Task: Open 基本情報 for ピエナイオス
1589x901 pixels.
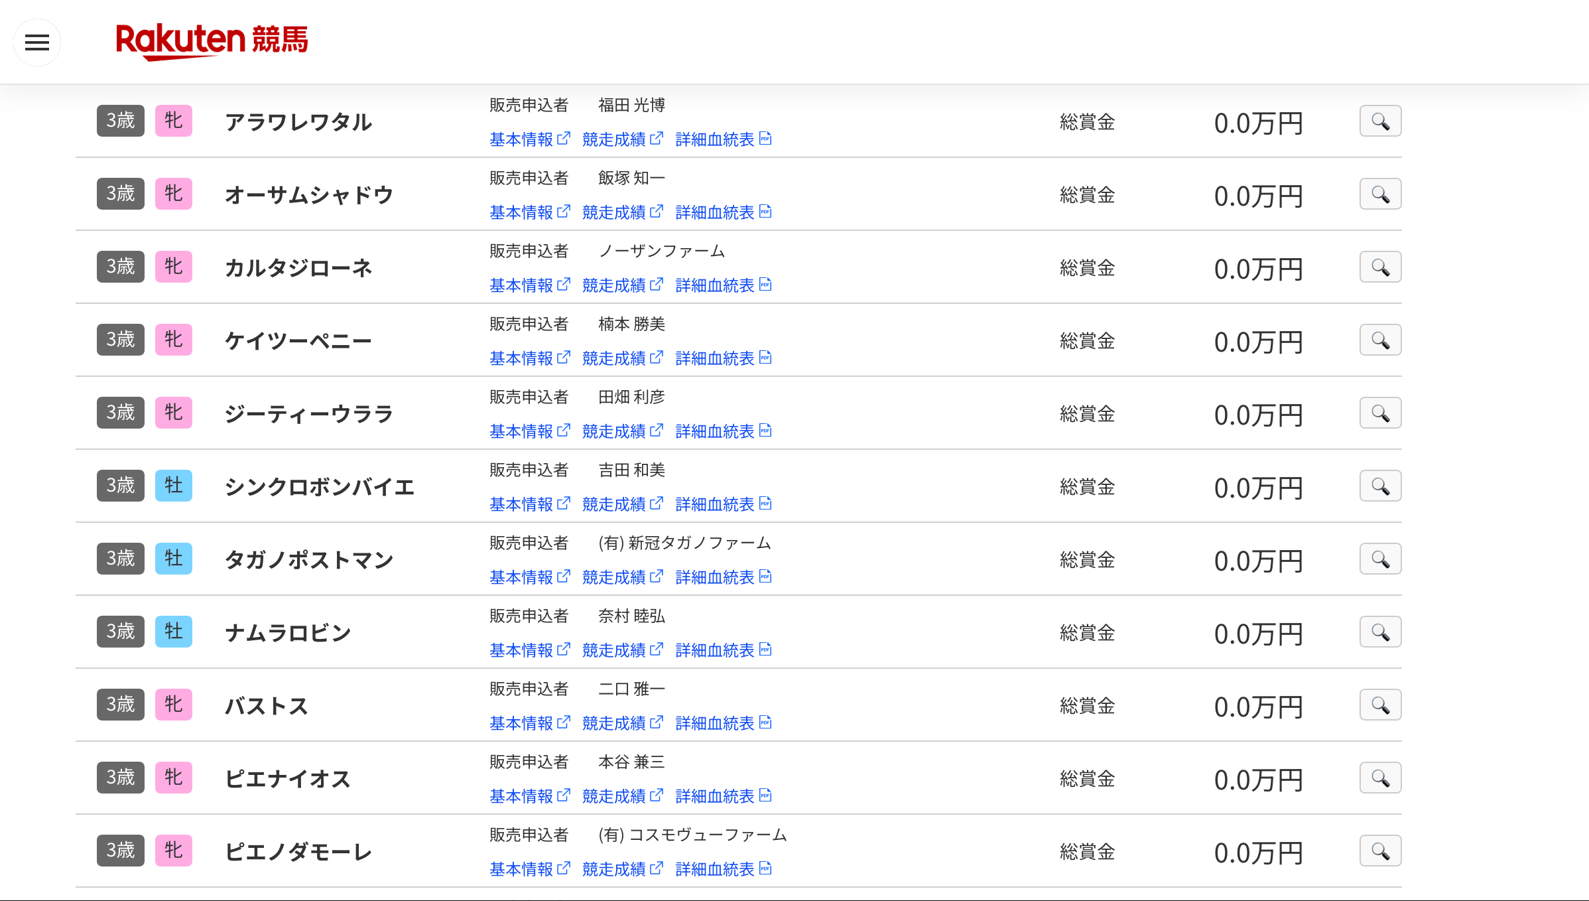Action: point(530,796)
